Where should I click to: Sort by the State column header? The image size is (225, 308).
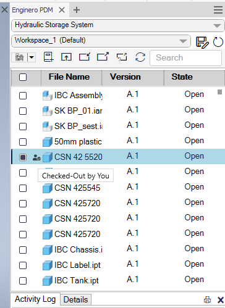[194, 78]
